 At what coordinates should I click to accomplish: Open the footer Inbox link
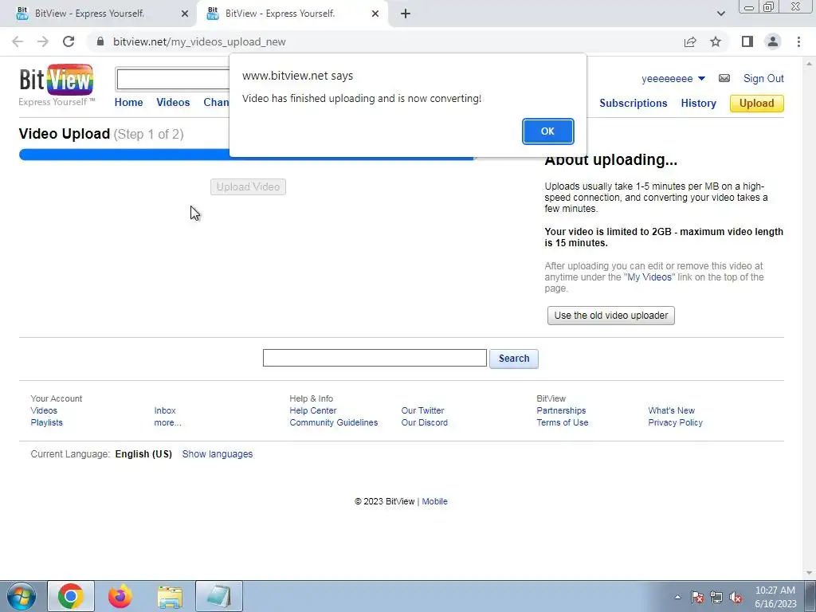165,410
